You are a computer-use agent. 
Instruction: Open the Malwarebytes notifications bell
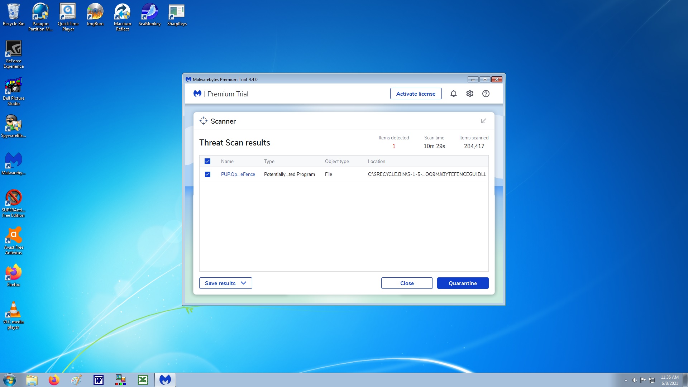click(x=453, y=94)
